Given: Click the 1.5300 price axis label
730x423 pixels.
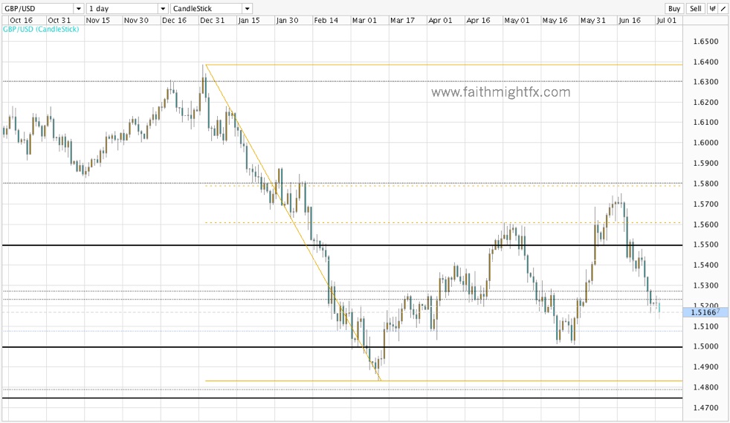Looking at the screenshot, I should coord(705,285).
